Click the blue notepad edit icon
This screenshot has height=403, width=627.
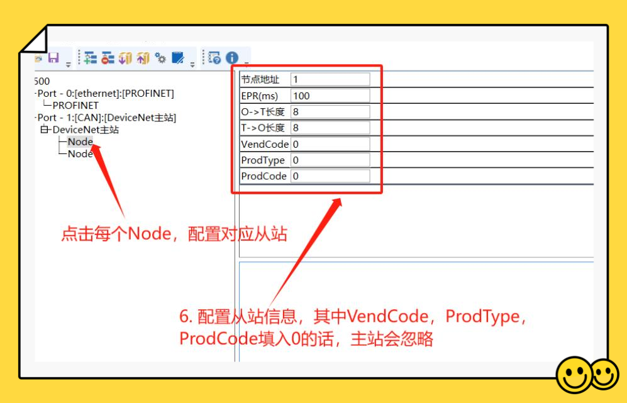pos(178,58)
